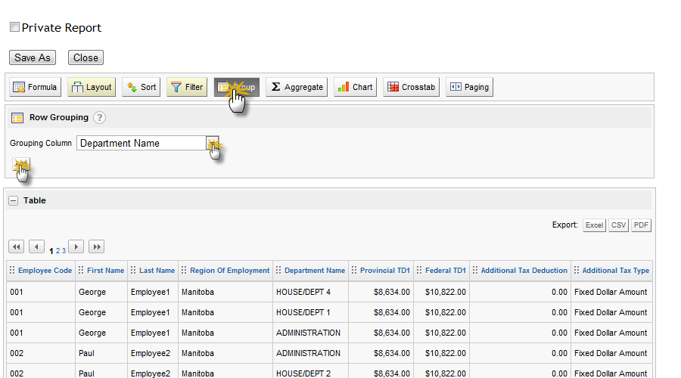
Task: Open the Filter tool
Action: [187, 87]
